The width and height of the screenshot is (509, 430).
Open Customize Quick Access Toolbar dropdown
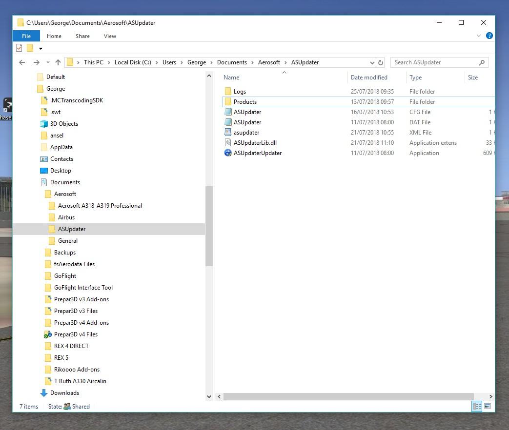click(41, 48)
